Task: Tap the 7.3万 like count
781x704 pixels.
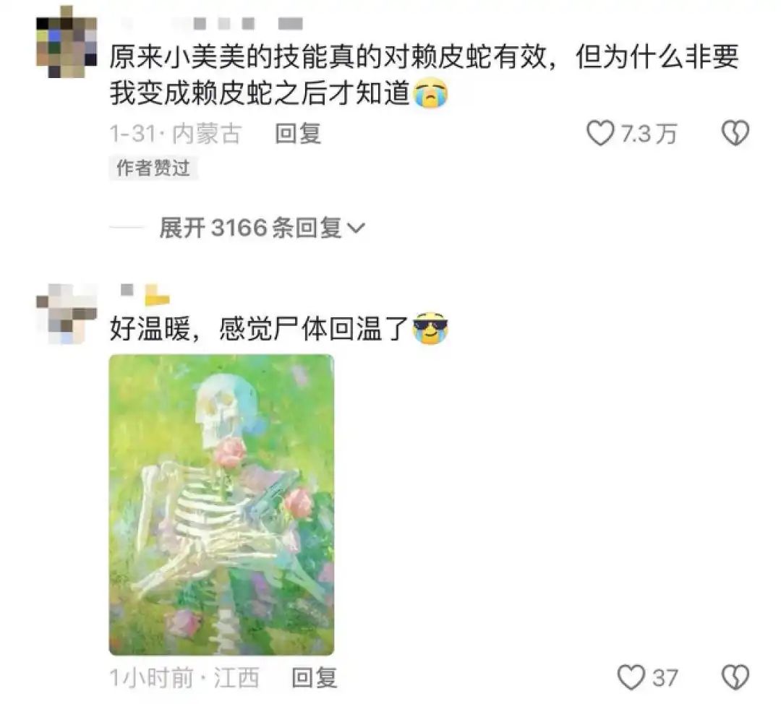Action: [649, 134]
